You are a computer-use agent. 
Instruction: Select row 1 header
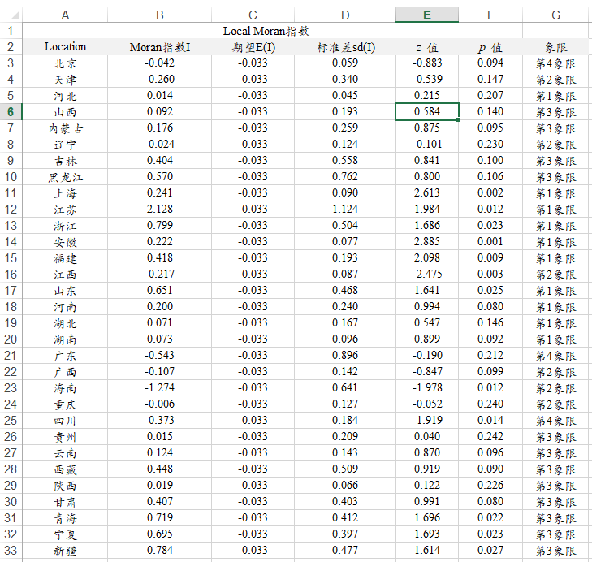tap(11, 31)
